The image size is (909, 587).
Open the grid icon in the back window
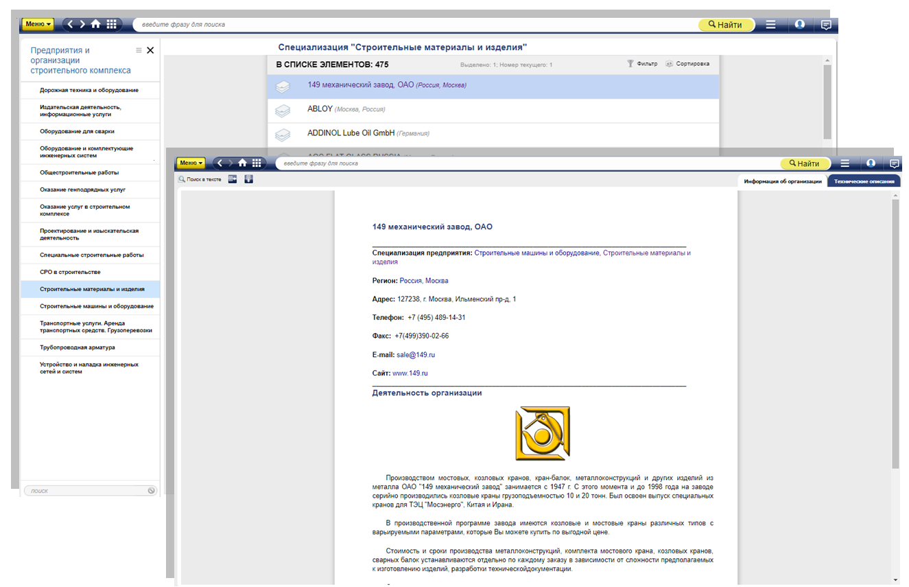coord(110,24)
